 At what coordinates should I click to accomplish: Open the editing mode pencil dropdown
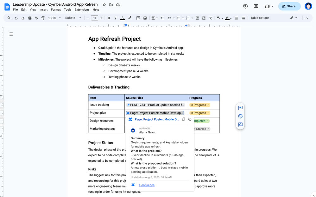(x=294, y=18)
